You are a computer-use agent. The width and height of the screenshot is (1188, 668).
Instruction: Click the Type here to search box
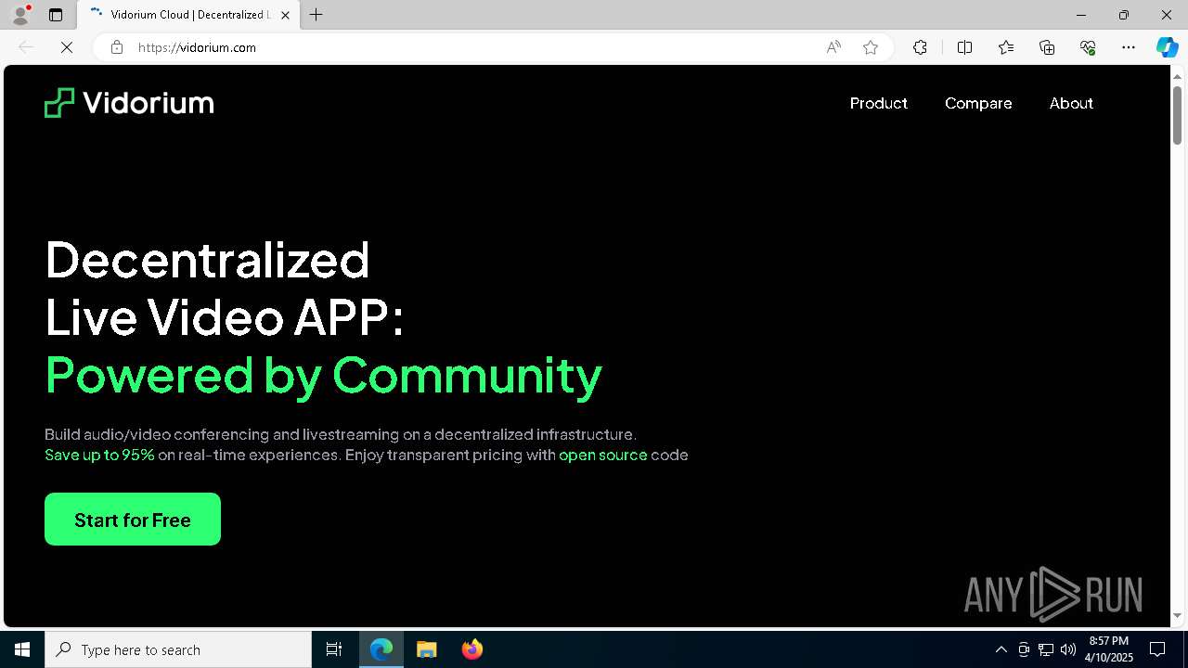(178, 649)
